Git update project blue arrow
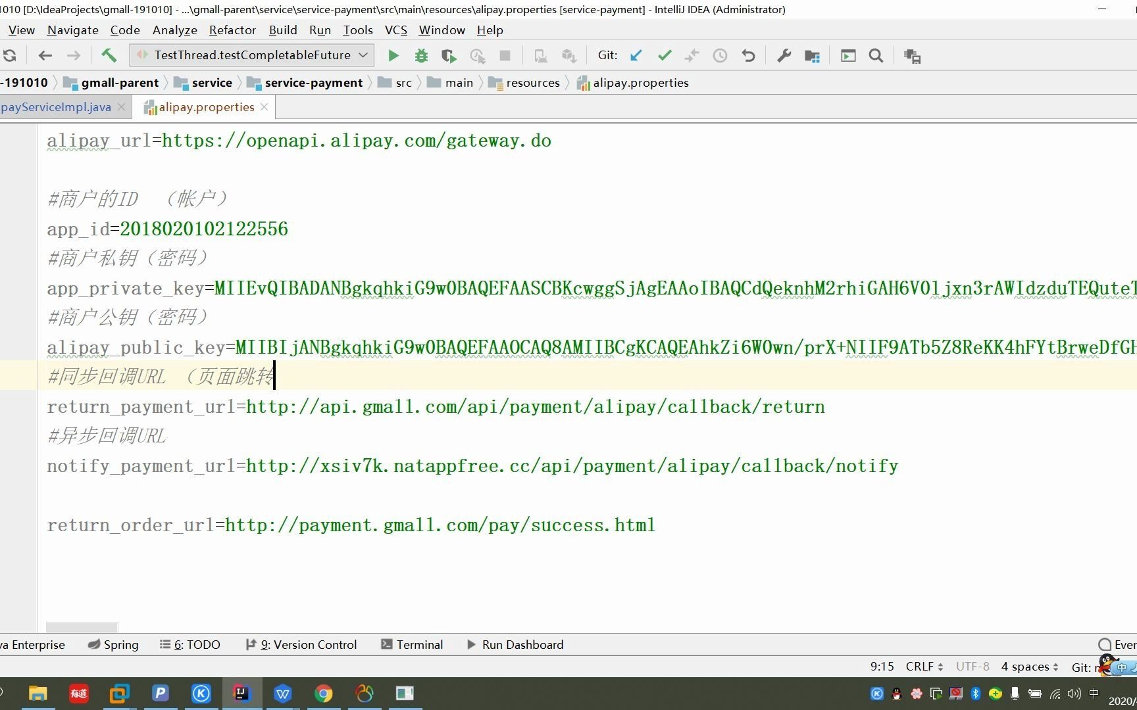This screenshot has height=710, width=1137. click(636, 56)
